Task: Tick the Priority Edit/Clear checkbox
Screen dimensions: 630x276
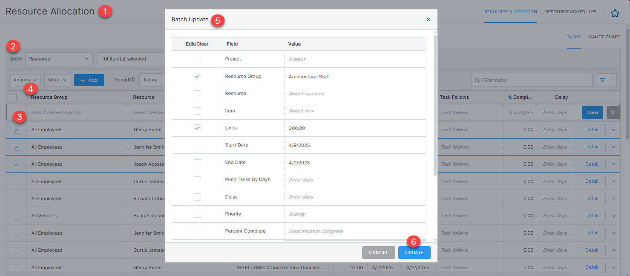Action: [x=197, y=214]
